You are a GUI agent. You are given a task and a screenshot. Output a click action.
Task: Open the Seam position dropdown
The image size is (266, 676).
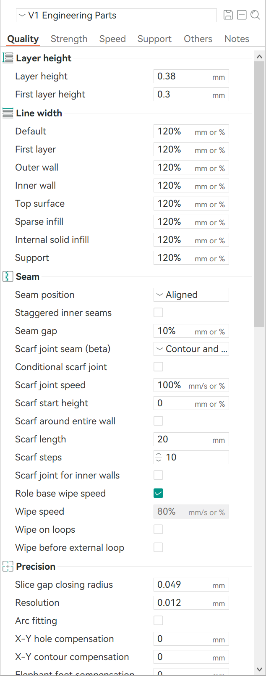(x=191, y=295)
